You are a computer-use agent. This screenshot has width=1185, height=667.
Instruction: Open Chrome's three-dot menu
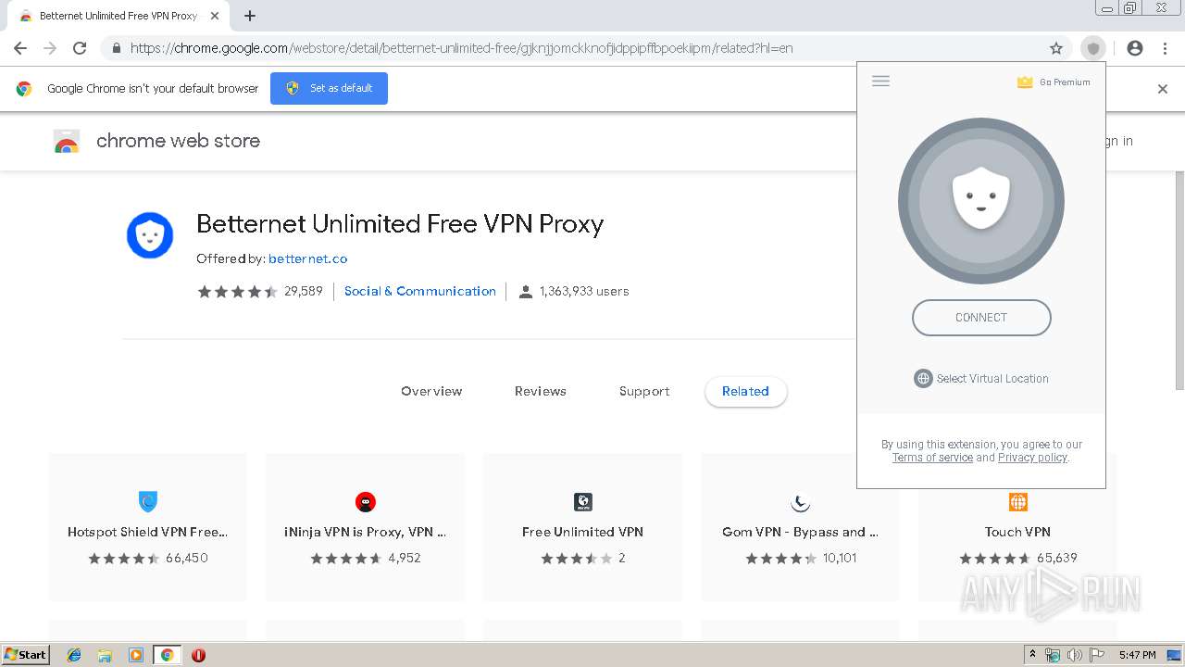point(1165,48)
